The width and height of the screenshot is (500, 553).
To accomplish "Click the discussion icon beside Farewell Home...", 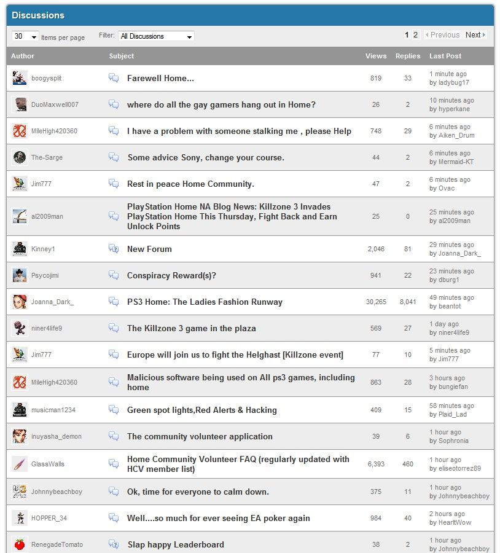I will point(114,78).
